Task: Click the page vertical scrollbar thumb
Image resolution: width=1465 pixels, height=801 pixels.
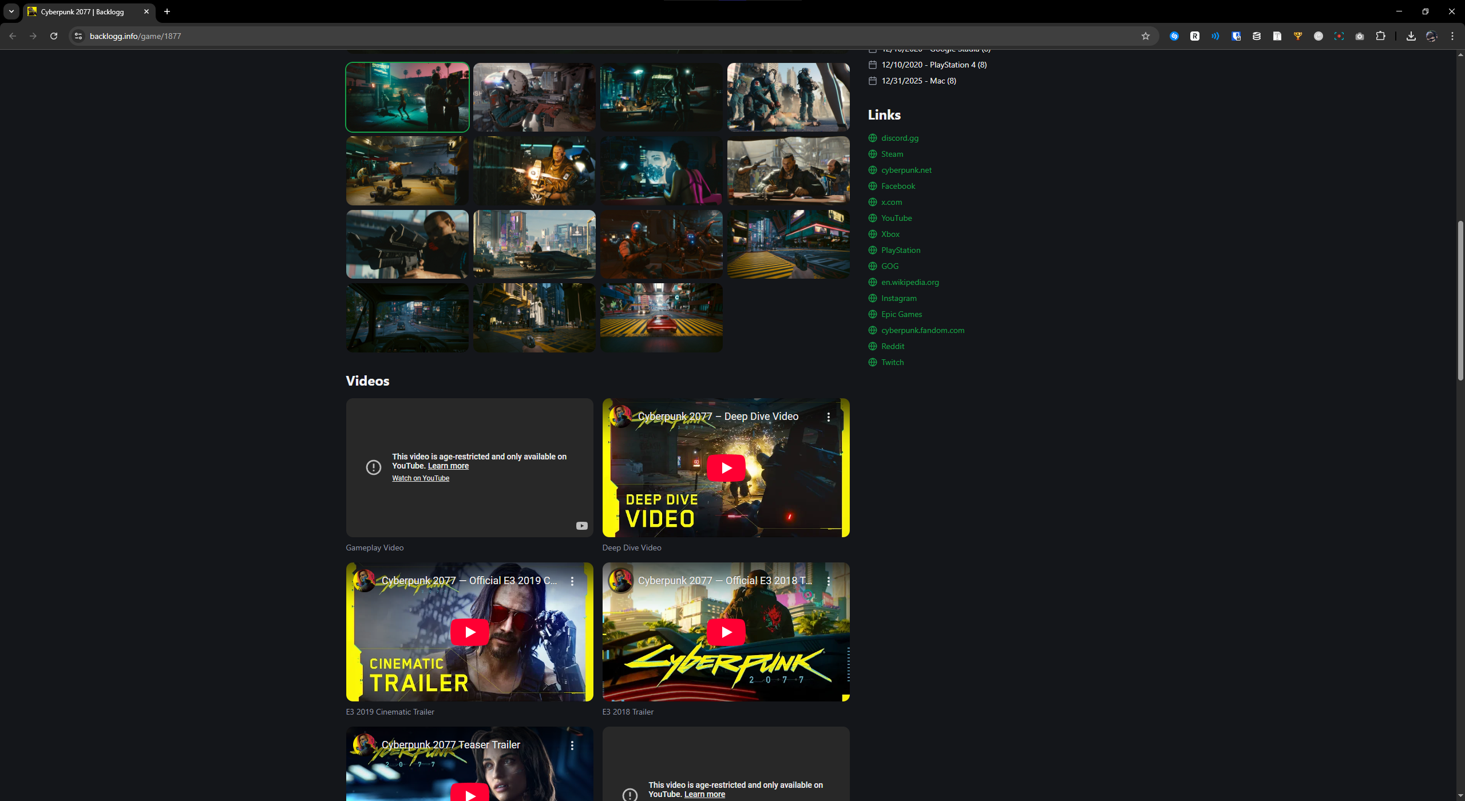Action: pos(1460,300)
